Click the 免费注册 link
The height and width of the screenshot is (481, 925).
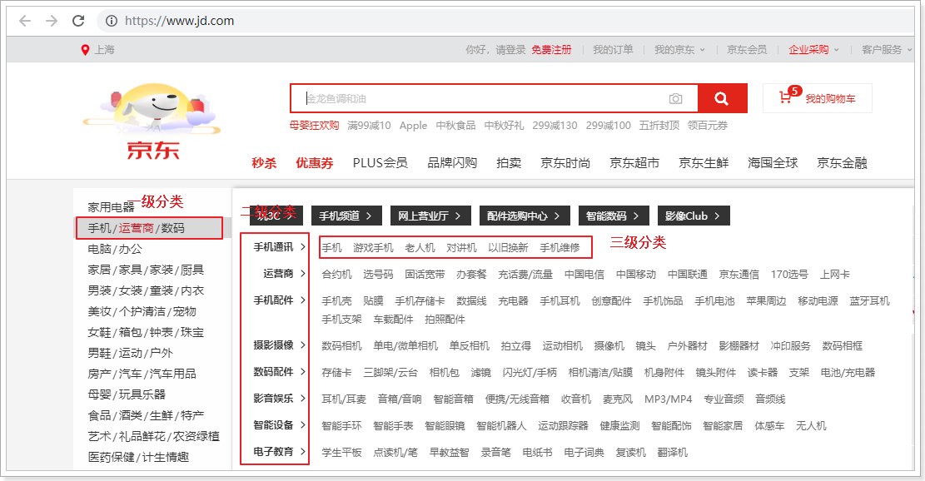point(551,50)
